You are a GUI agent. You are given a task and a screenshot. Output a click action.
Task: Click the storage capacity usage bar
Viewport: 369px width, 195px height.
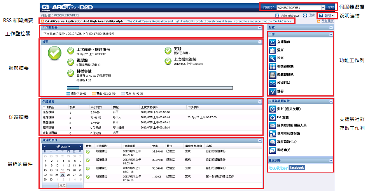pyautogui.click(x=150, y=88)
